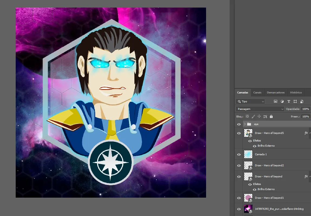The image size is (311, 216).
Task: Lock all padlock icon
Action: coord(271,116)
